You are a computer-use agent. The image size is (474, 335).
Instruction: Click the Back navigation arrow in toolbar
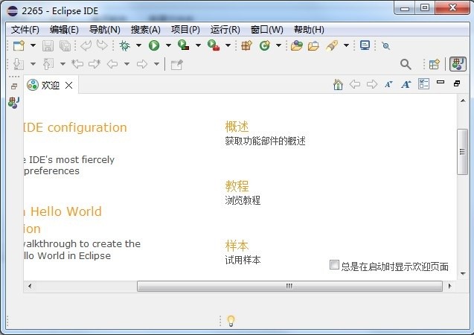[112, 64]
